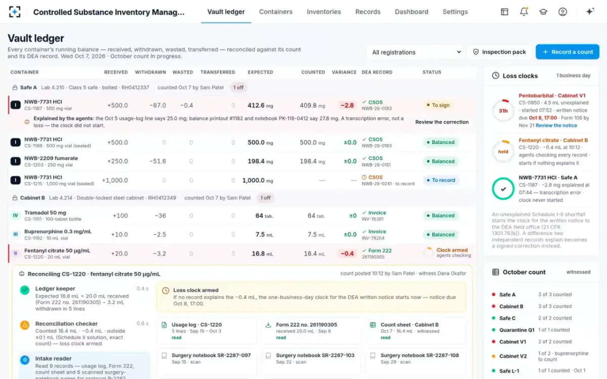Image resolution: width=607 pixels, height=379 pixels.
Task: Click the graduation cap learning icon
Action: click(543, 12)
